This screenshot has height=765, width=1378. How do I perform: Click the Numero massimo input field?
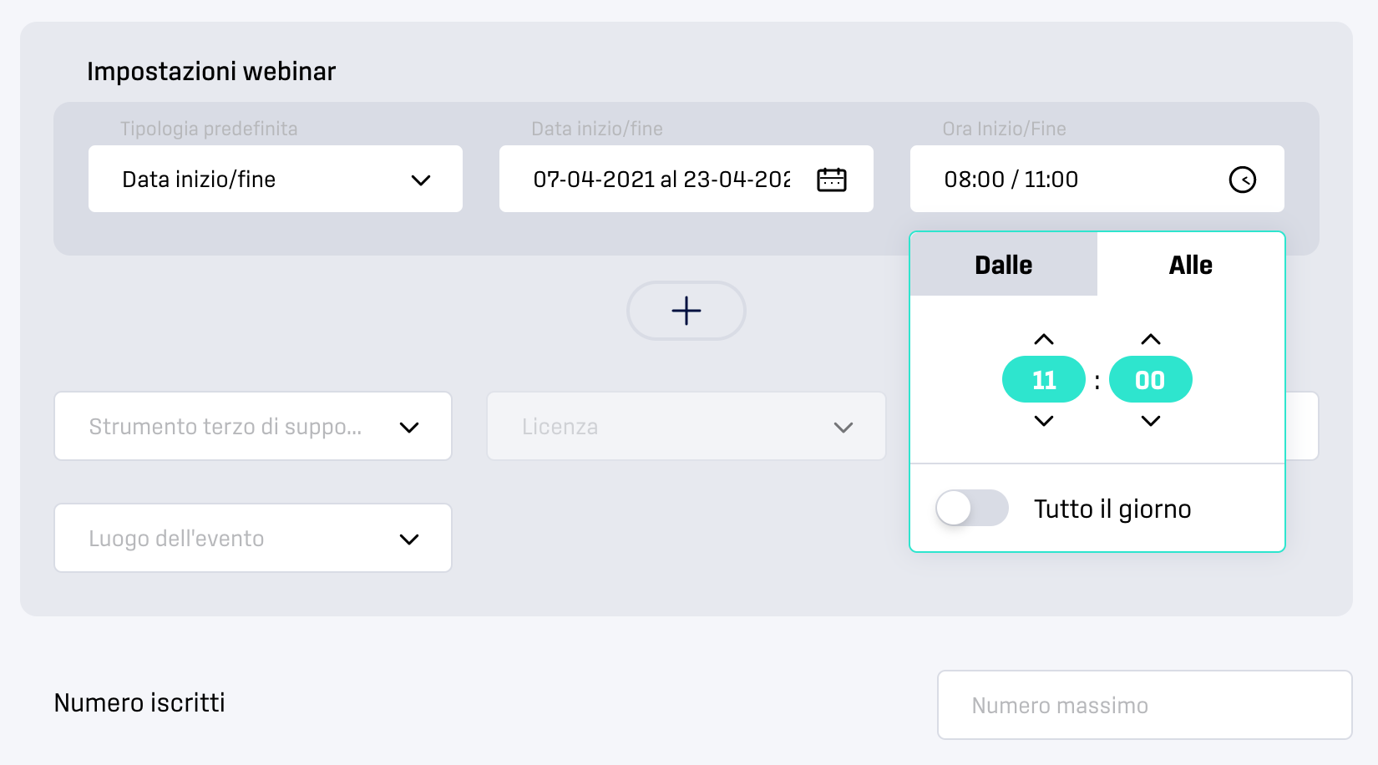point(1145,705)
